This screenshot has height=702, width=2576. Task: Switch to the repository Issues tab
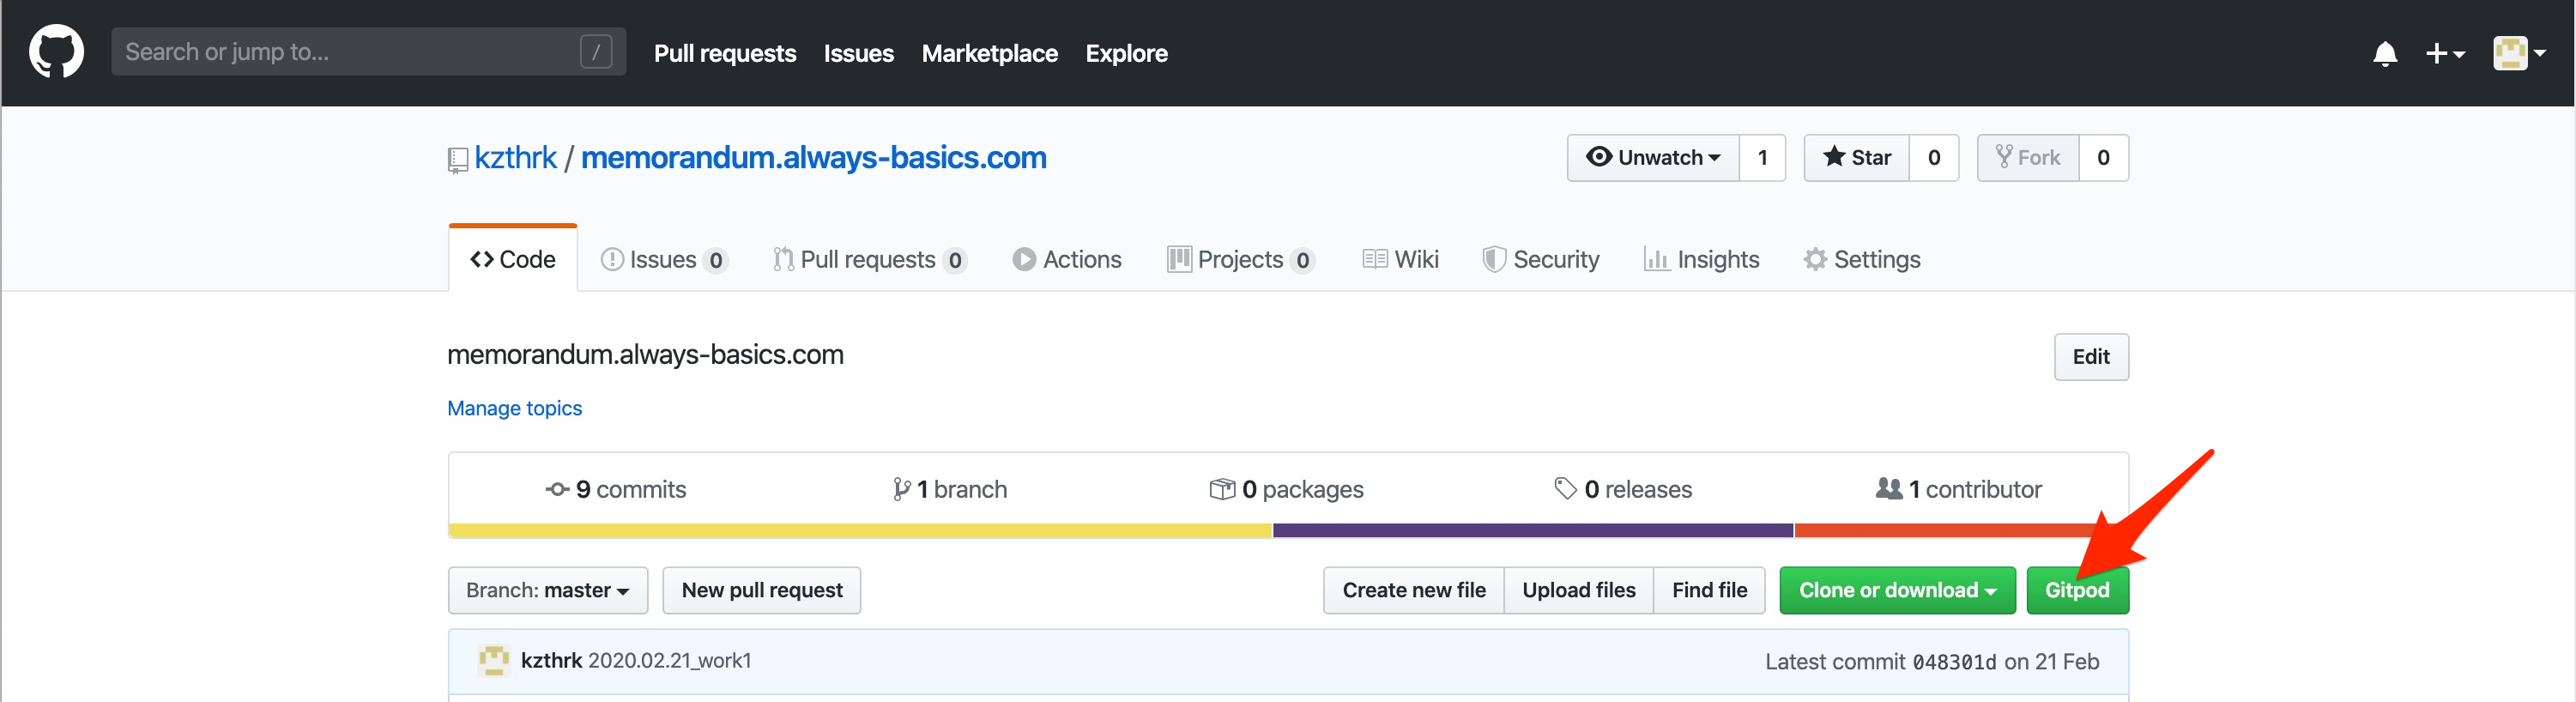click(663, 259)
